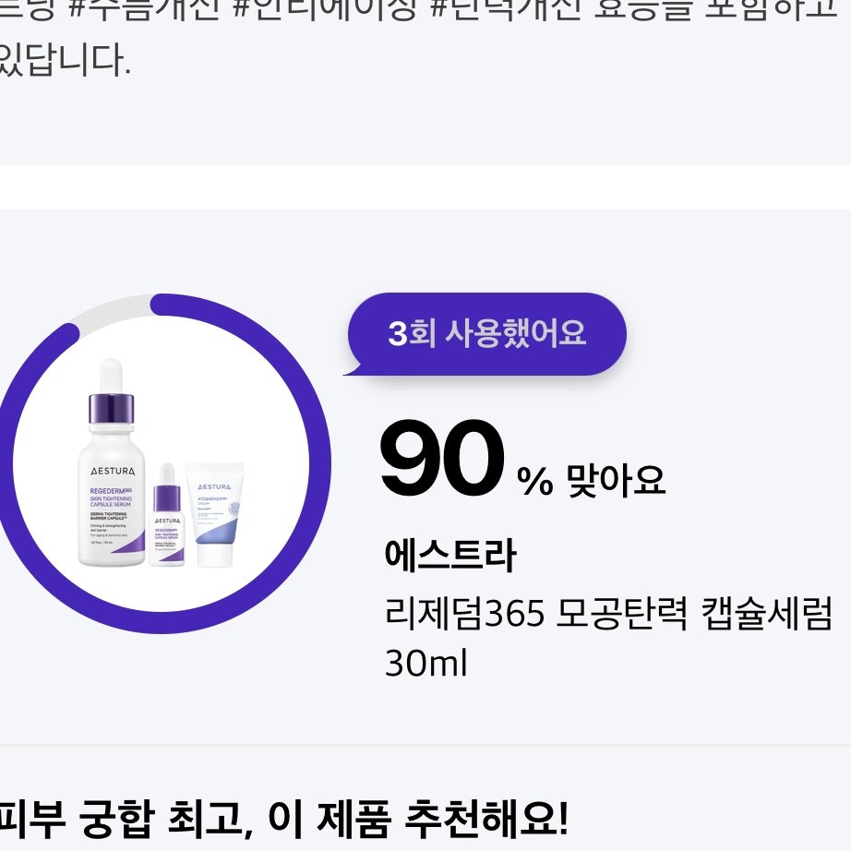Tap the purple badge speech-bubble tail

[x=355, y=369]
